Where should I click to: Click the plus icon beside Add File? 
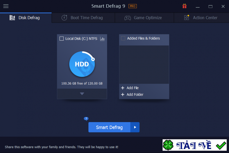[123, 88]
